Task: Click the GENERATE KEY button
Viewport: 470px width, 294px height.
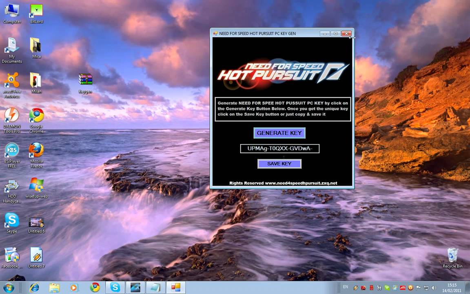Action: click(x=279, y=133)
